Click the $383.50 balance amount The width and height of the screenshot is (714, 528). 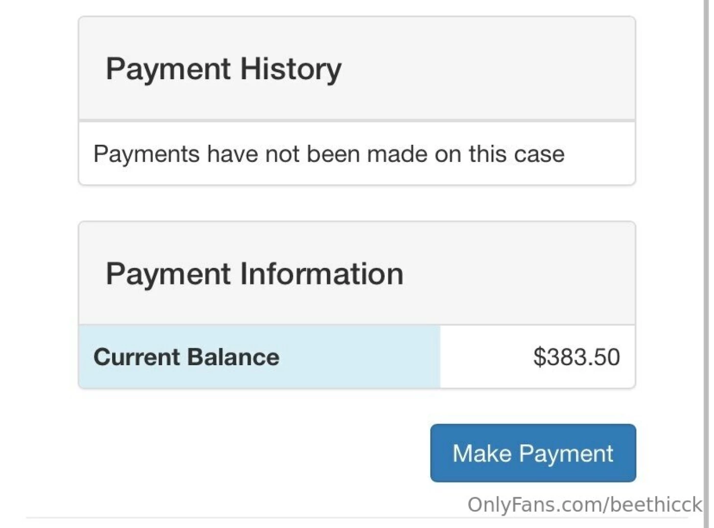(x=576, y=357)
